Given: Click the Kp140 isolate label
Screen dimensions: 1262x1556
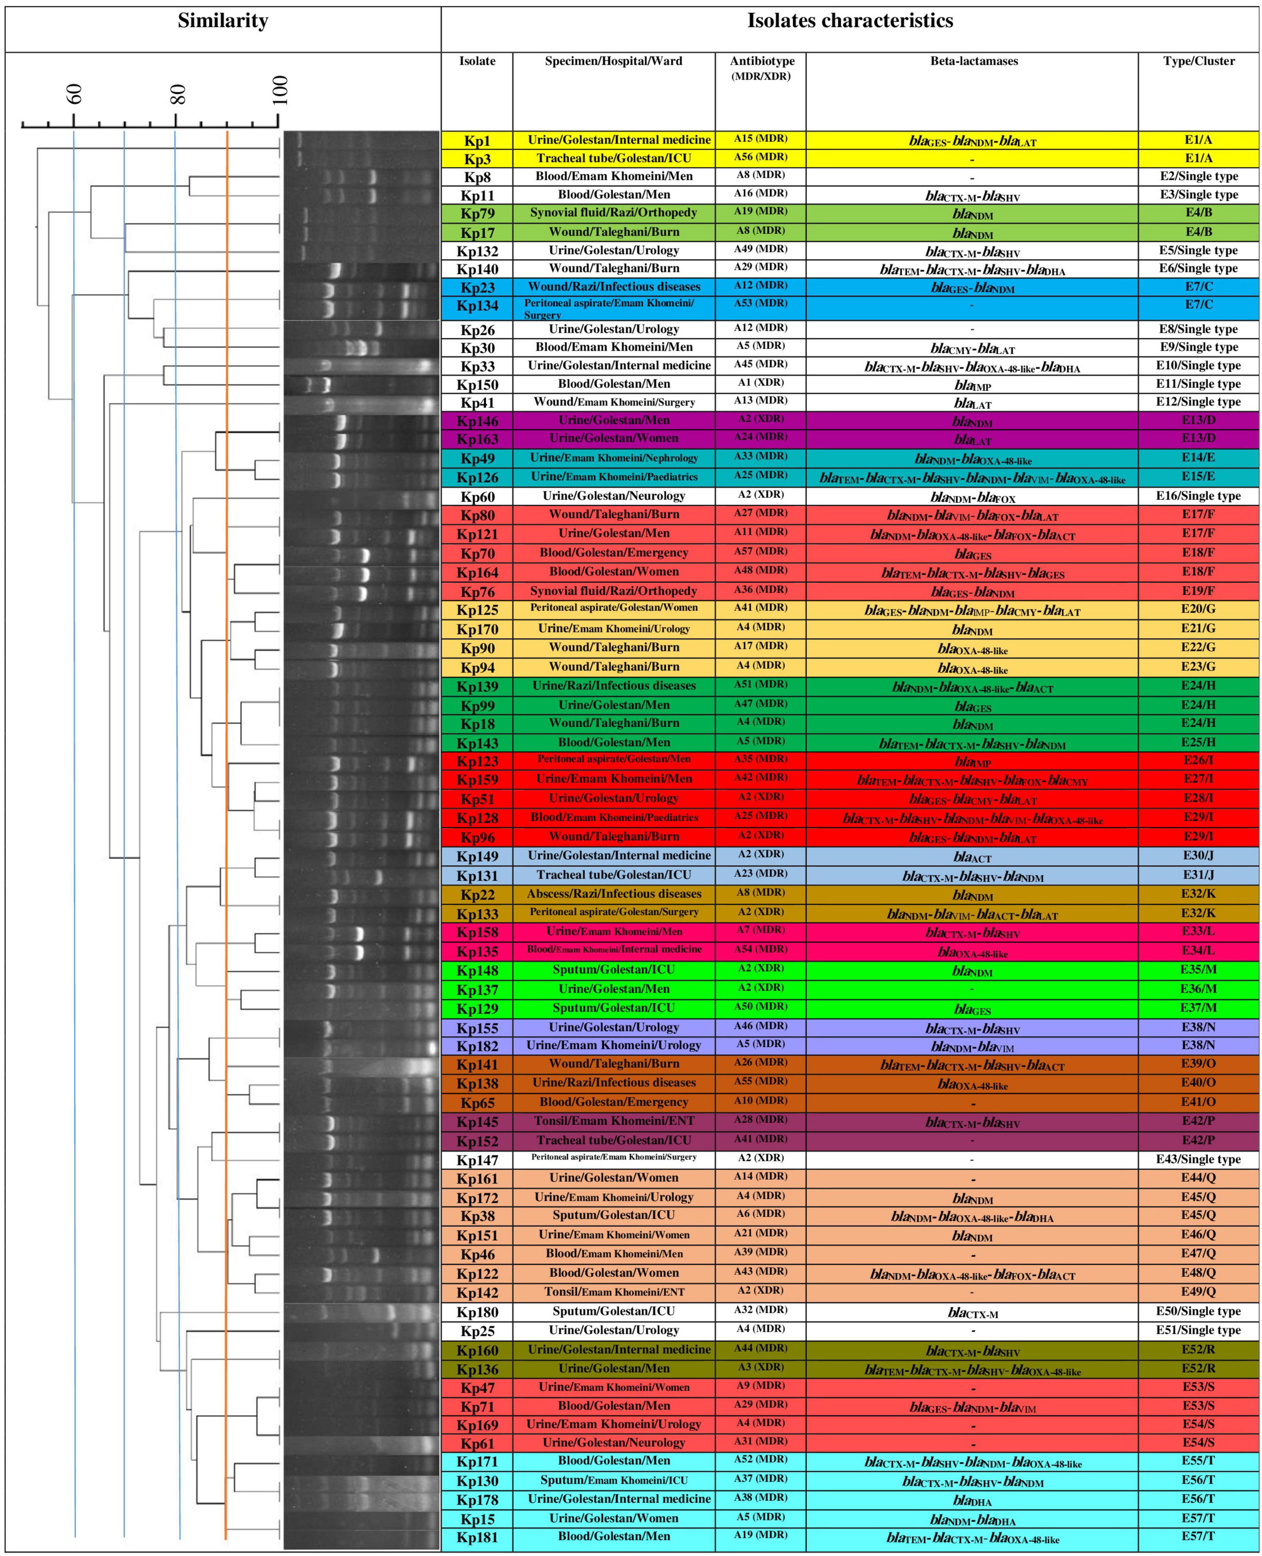Looking at the screenshot, I should coord(477,269).
